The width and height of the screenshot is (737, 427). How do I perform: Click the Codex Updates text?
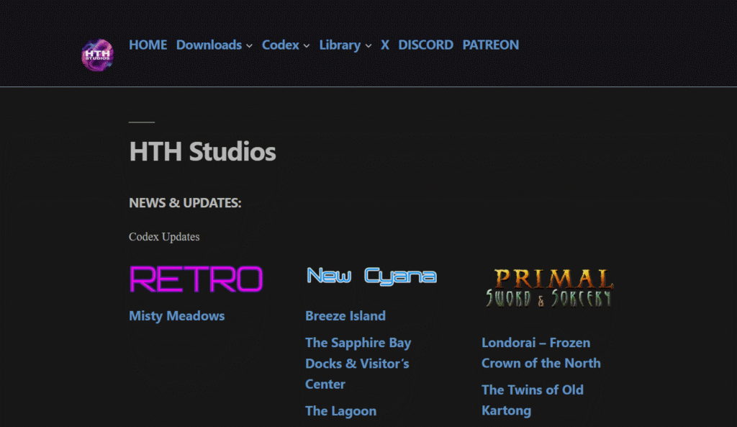(x=164, y=237)
